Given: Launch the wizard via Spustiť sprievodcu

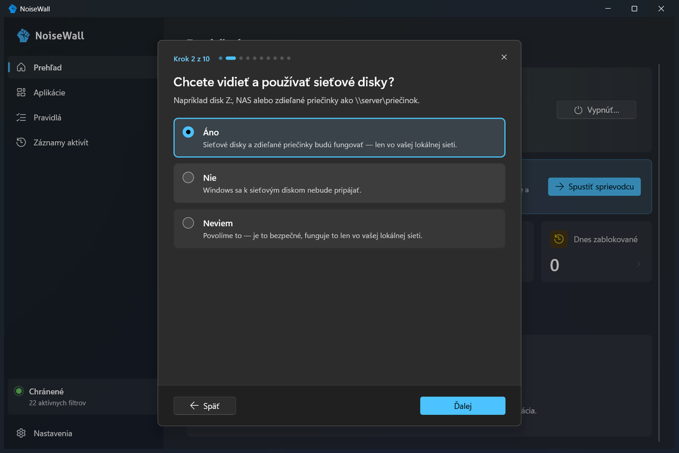Looking at the screenshot, I should (x=594, y=187).
